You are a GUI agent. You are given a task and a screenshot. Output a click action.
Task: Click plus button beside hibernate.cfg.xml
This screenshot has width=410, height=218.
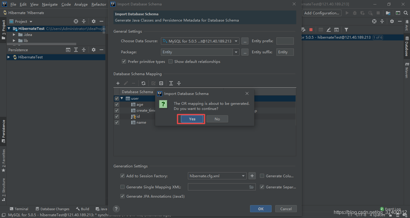pos(252,176)
